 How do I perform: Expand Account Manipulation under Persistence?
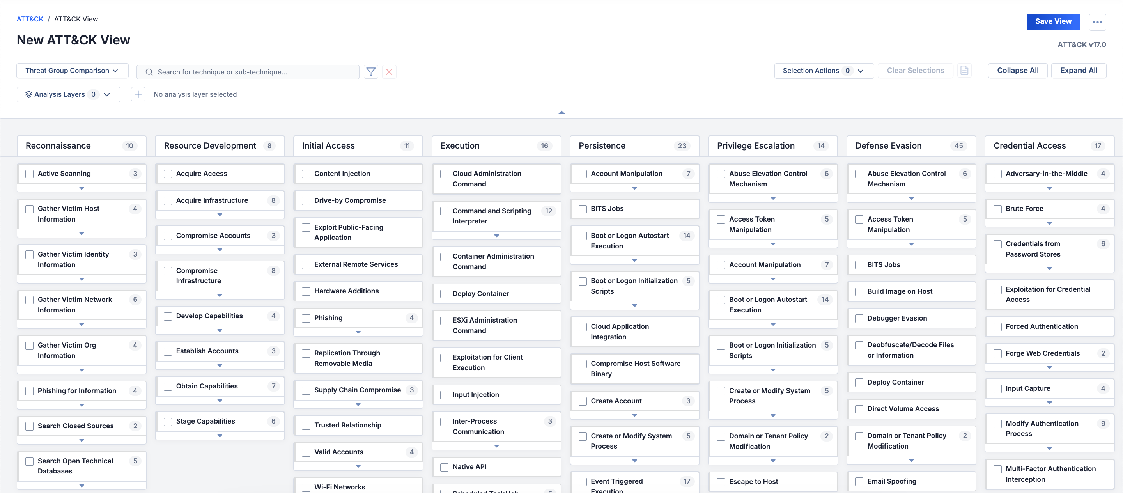coord(634,188)
